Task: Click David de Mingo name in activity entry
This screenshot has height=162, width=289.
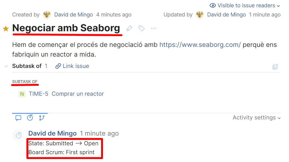Action: pos(52,133)
